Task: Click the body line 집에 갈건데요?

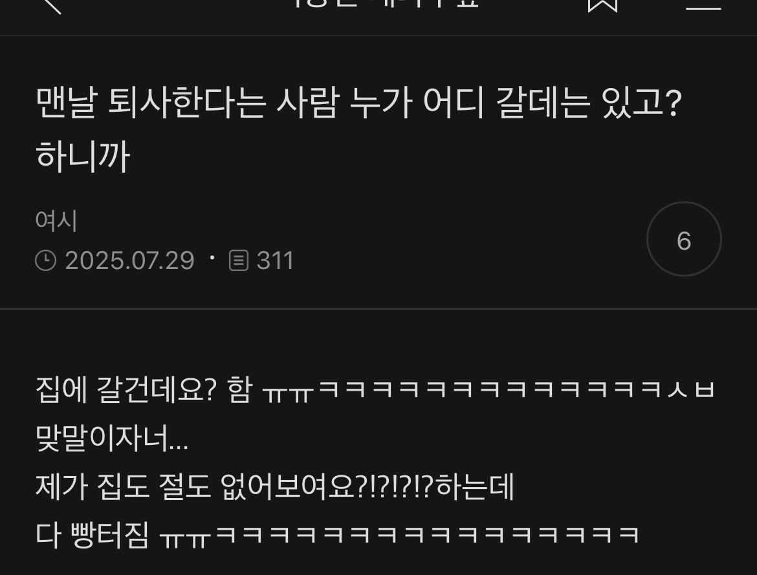Action: click(375, 390)
